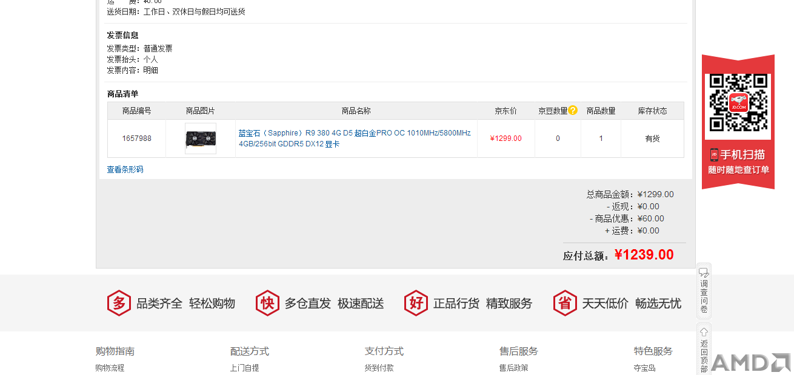This screenshot has height=375, width=794.
Task: Click the 省 hexagon icon
Action: [x=565, y=303]
